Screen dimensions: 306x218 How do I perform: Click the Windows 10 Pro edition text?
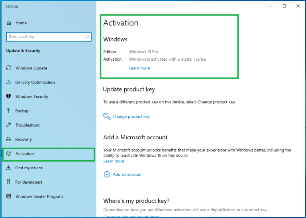143,52
